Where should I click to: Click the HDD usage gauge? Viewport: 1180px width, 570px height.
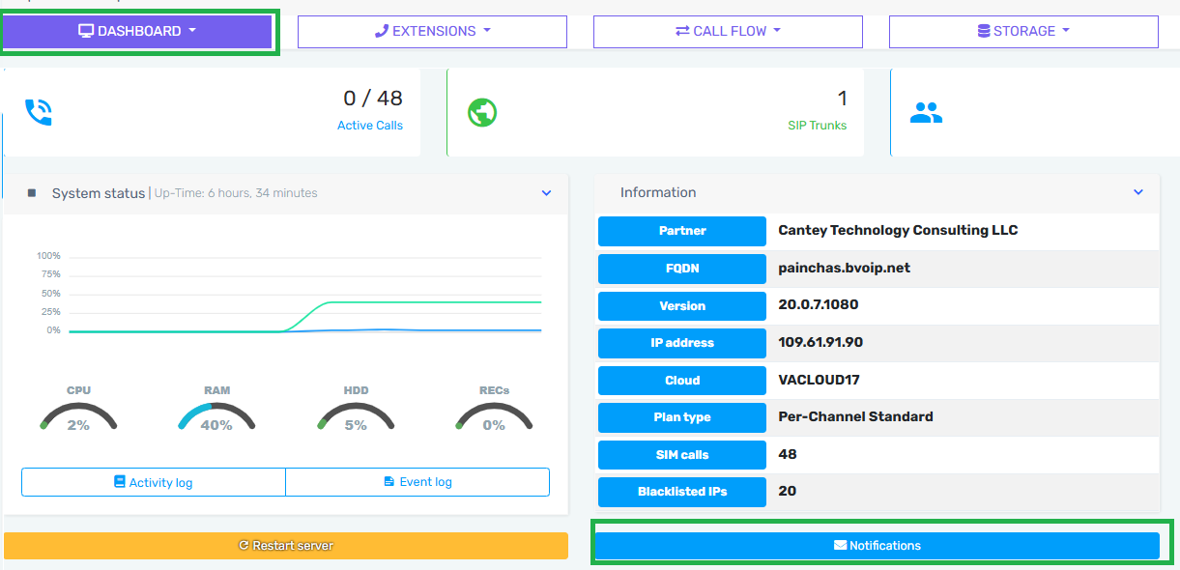click(356, 415)
